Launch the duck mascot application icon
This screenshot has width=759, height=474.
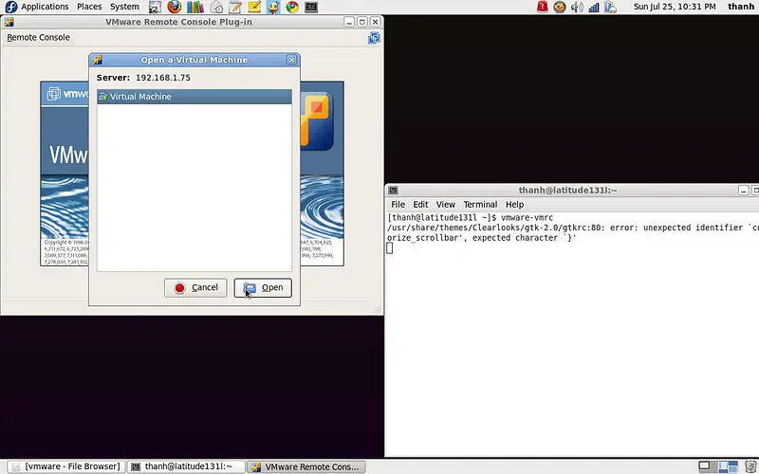click(x=273, y=7)
